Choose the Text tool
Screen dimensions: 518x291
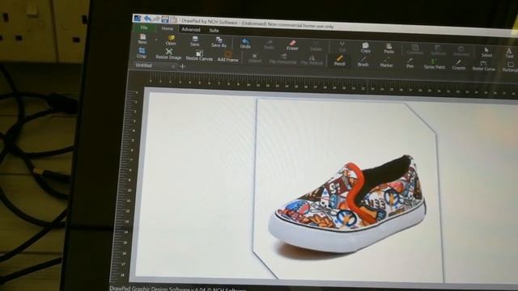[x=509, y=53]
